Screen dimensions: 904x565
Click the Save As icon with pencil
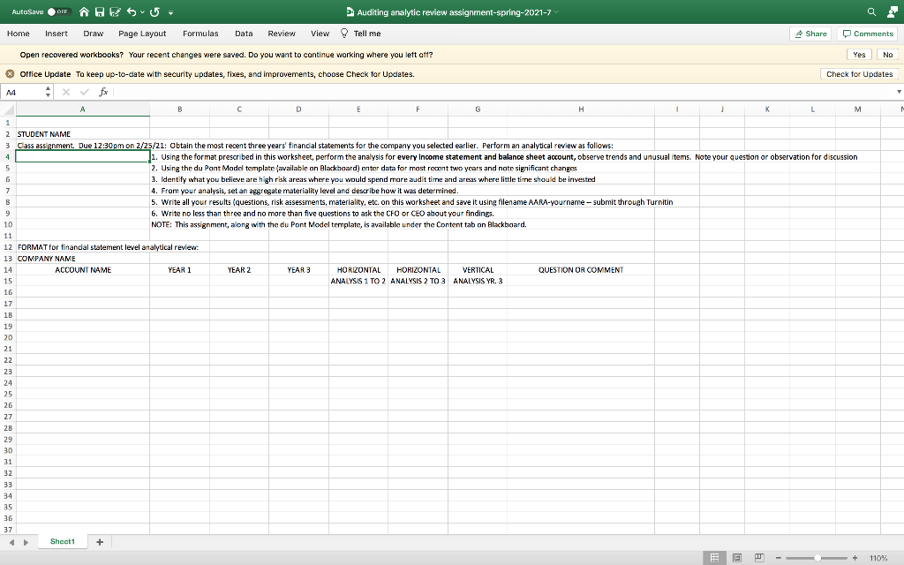(116, 11)
